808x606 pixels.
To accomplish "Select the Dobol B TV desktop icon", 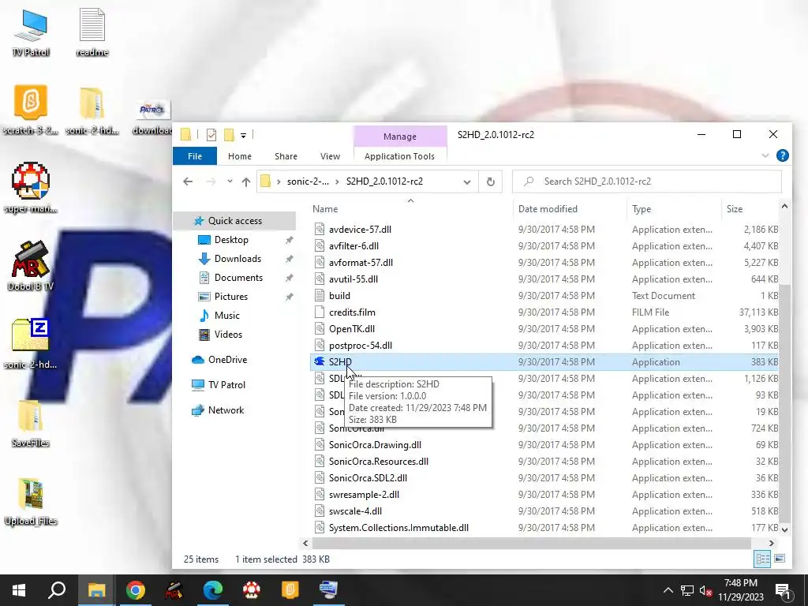I will (31, 266).
